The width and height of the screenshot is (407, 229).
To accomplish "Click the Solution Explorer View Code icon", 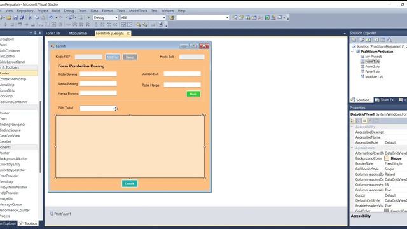I will pos(376,39).
